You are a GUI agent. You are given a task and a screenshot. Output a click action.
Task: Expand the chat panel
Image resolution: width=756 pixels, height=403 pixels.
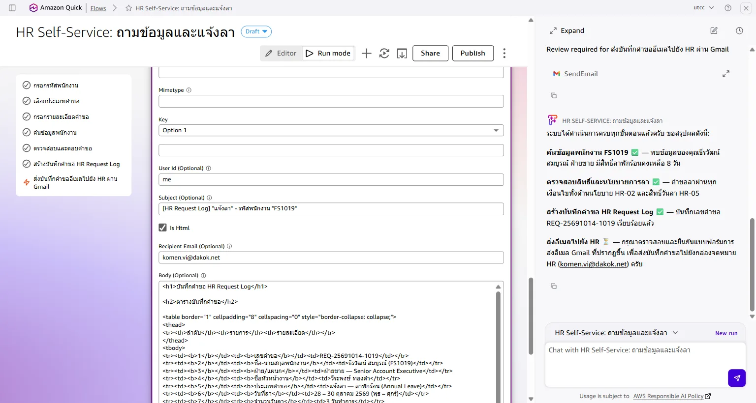click(567, 30)
